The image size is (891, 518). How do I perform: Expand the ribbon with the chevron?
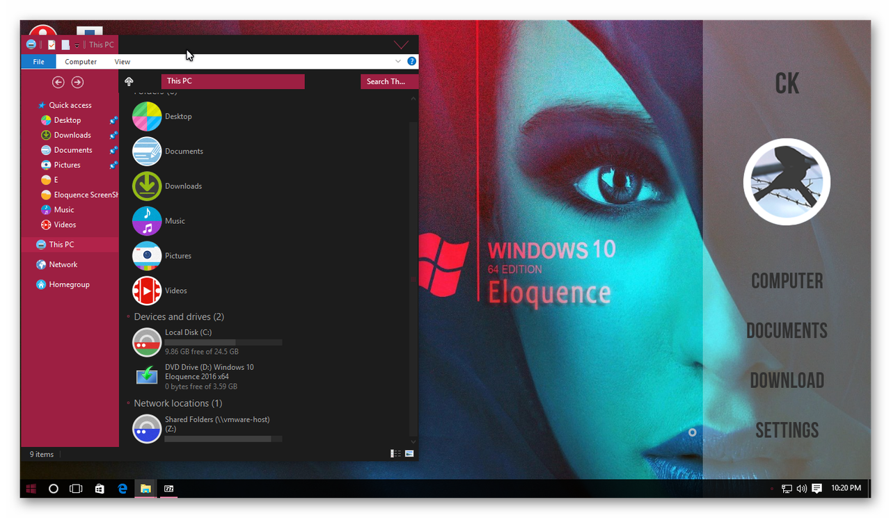point(398,61)
